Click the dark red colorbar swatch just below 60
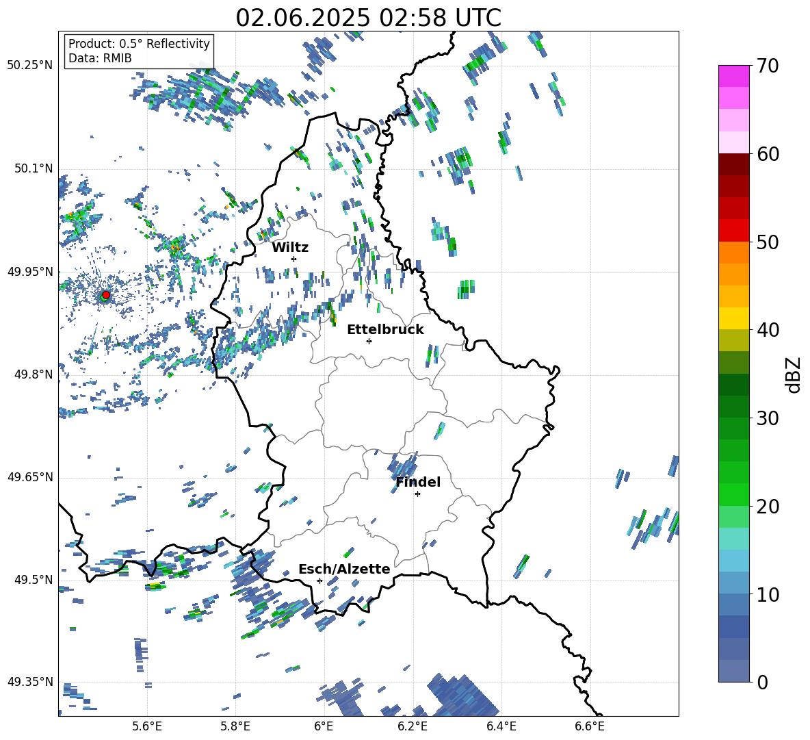 click(733, 164)
